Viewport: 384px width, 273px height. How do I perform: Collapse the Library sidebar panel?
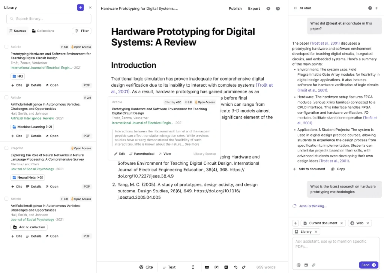(90, 7)
